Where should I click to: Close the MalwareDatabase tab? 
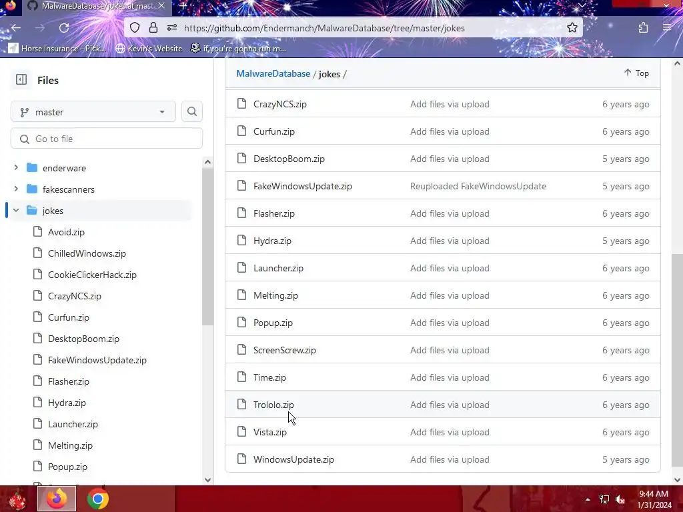point(161,5)
